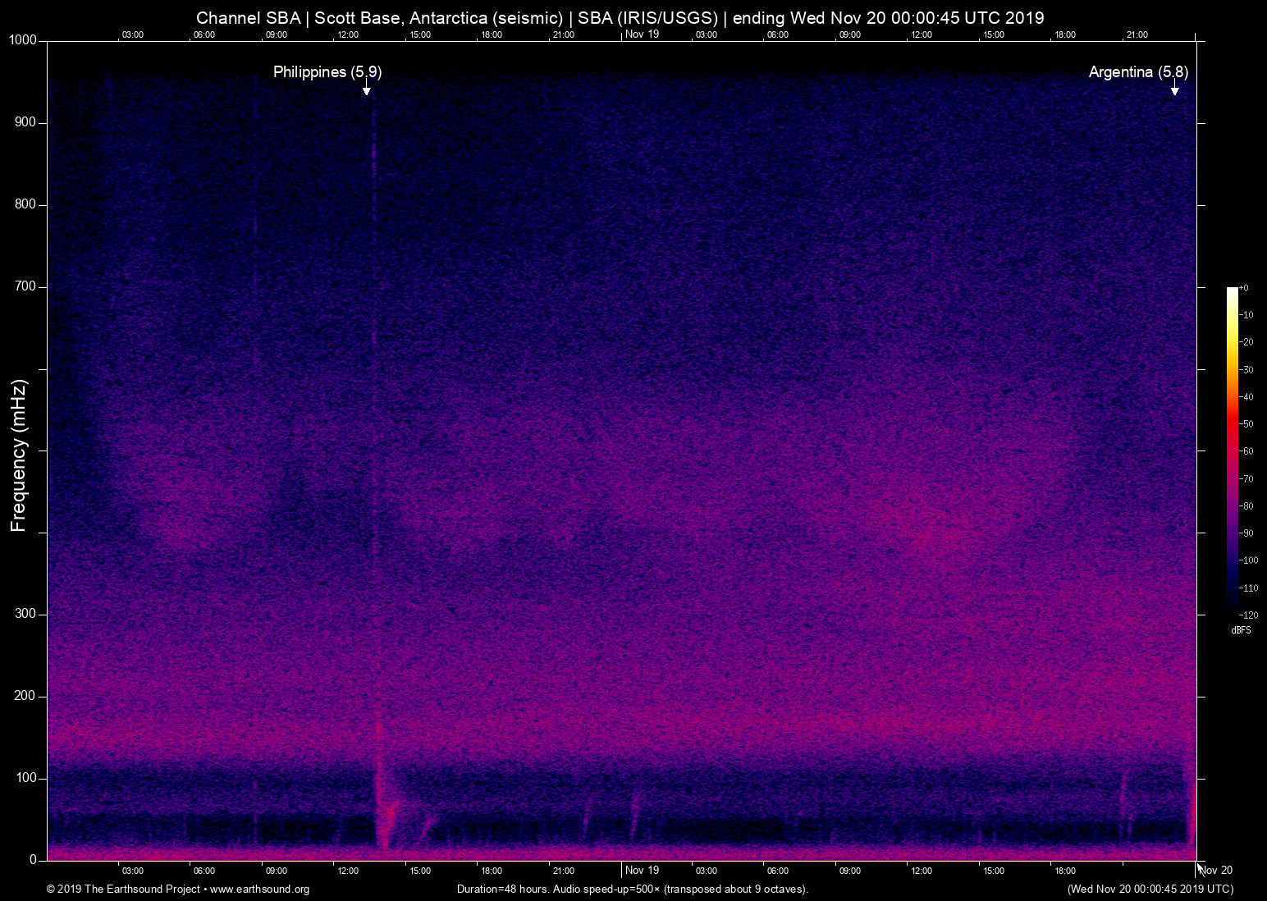Click the dBFS color scale bar

(x=1232, y=450)
